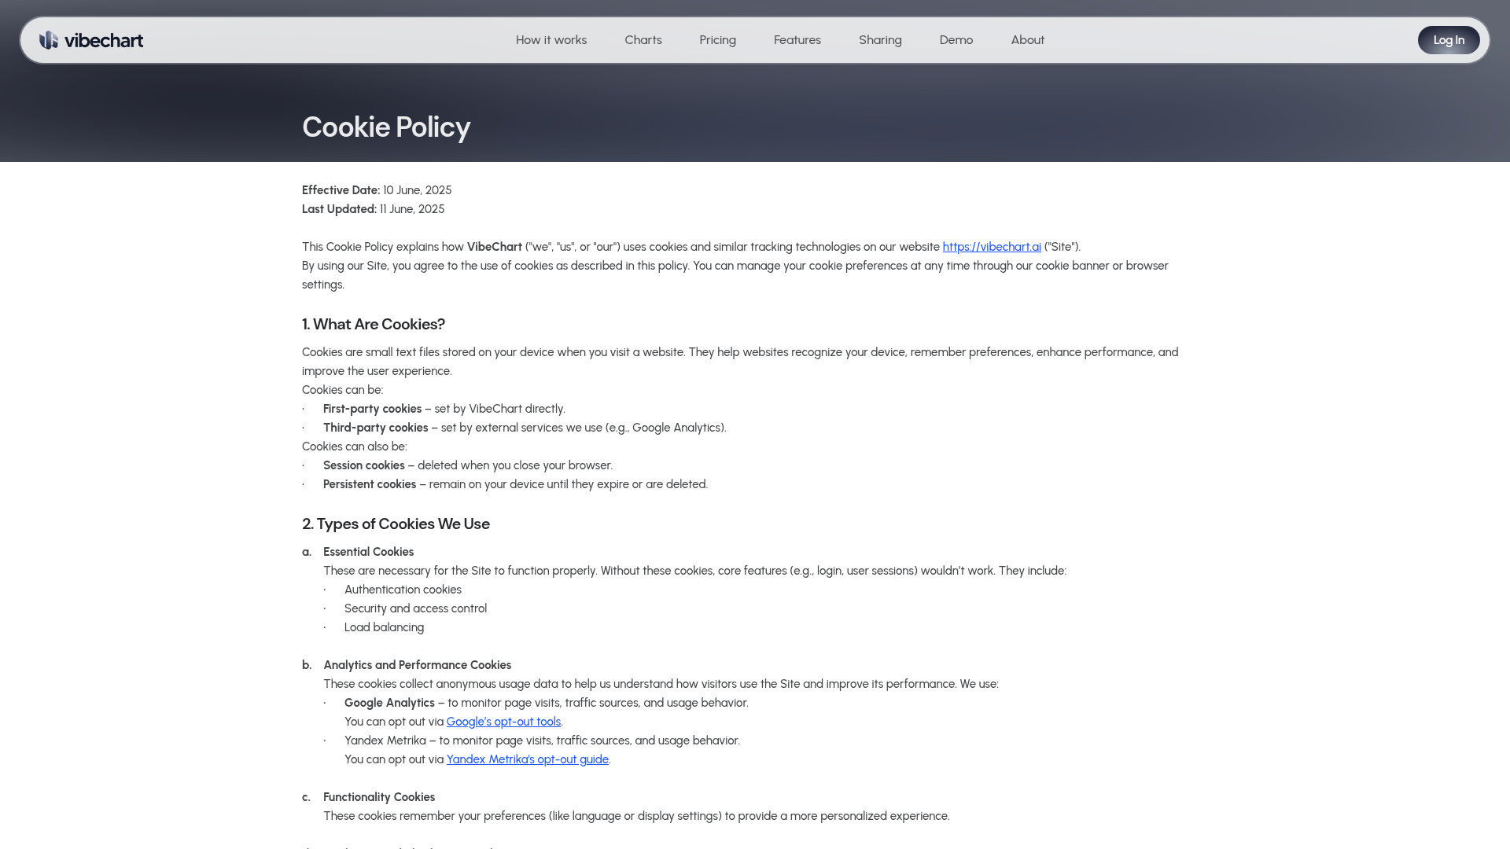The image size is (1510, 849).
Task: Follow the https://vibechart.ai link
Action: click(992, 247)
